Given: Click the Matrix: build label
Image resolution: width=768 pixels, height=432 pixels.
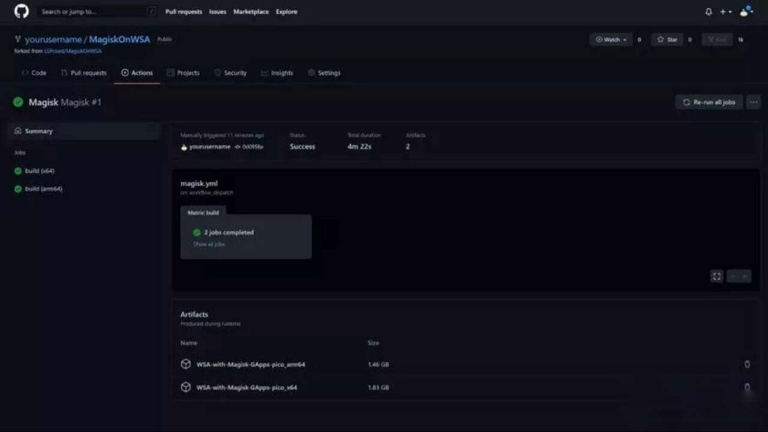Looking at the screenshot, I should click(203, 212).
